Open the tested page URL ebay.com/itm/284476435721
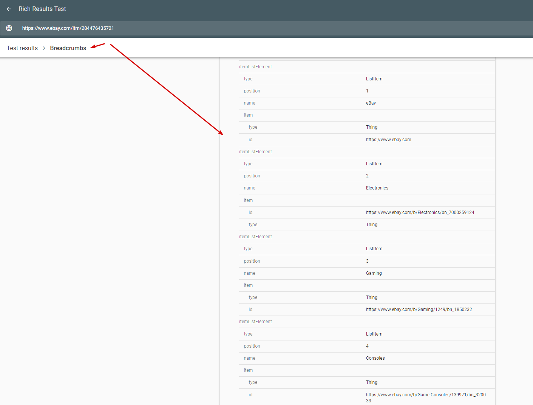This screenshot has width=533, height=405. point(68,28)
